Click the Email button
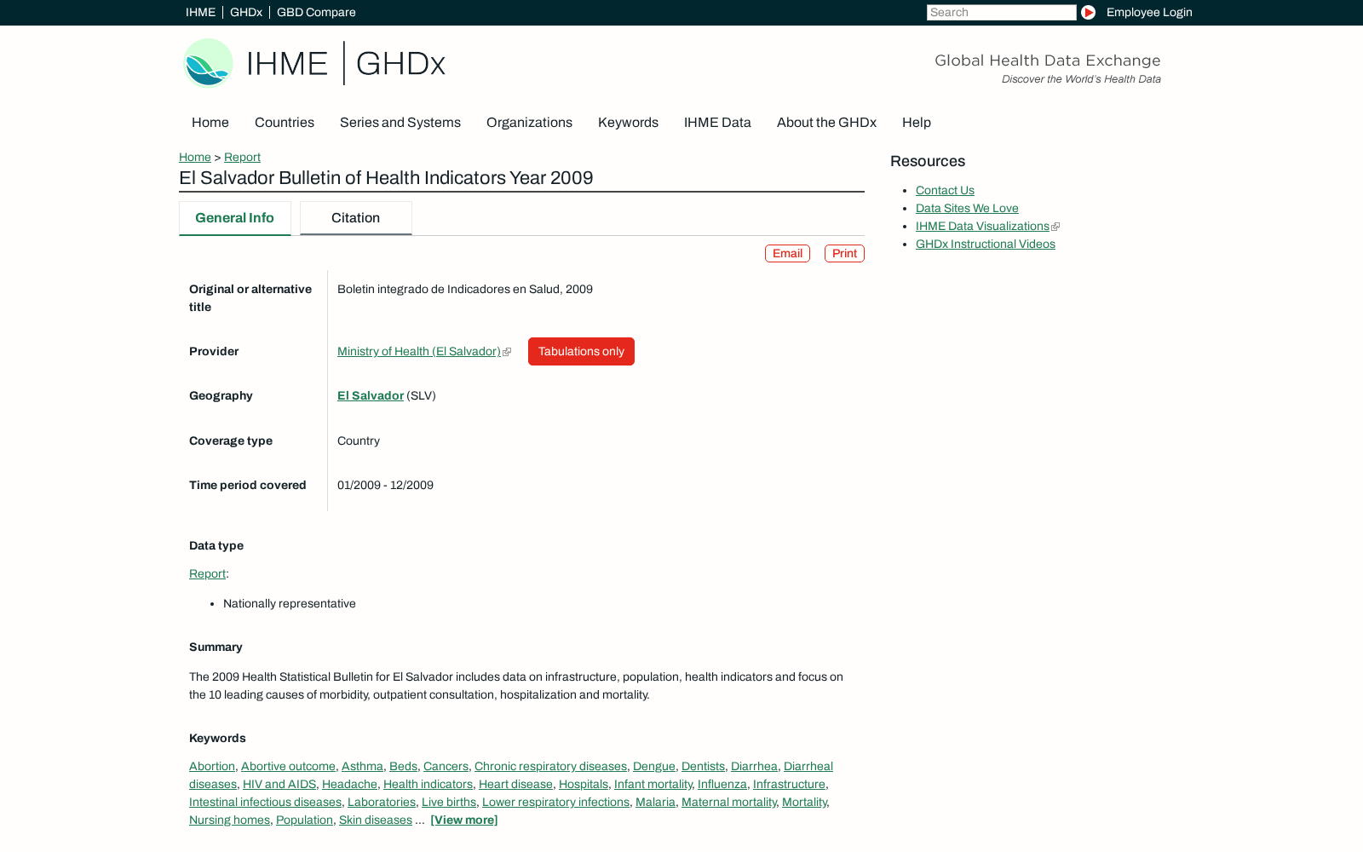This screenshot has height=852, width=1363. point(787,254)
